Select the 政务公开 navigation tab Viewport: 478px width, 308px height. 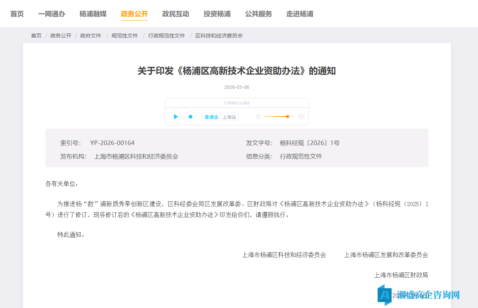tap(134, 14)
